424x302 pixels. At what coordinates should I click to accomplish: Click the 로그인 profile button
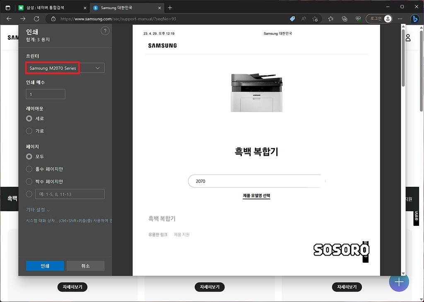(379, 19)
